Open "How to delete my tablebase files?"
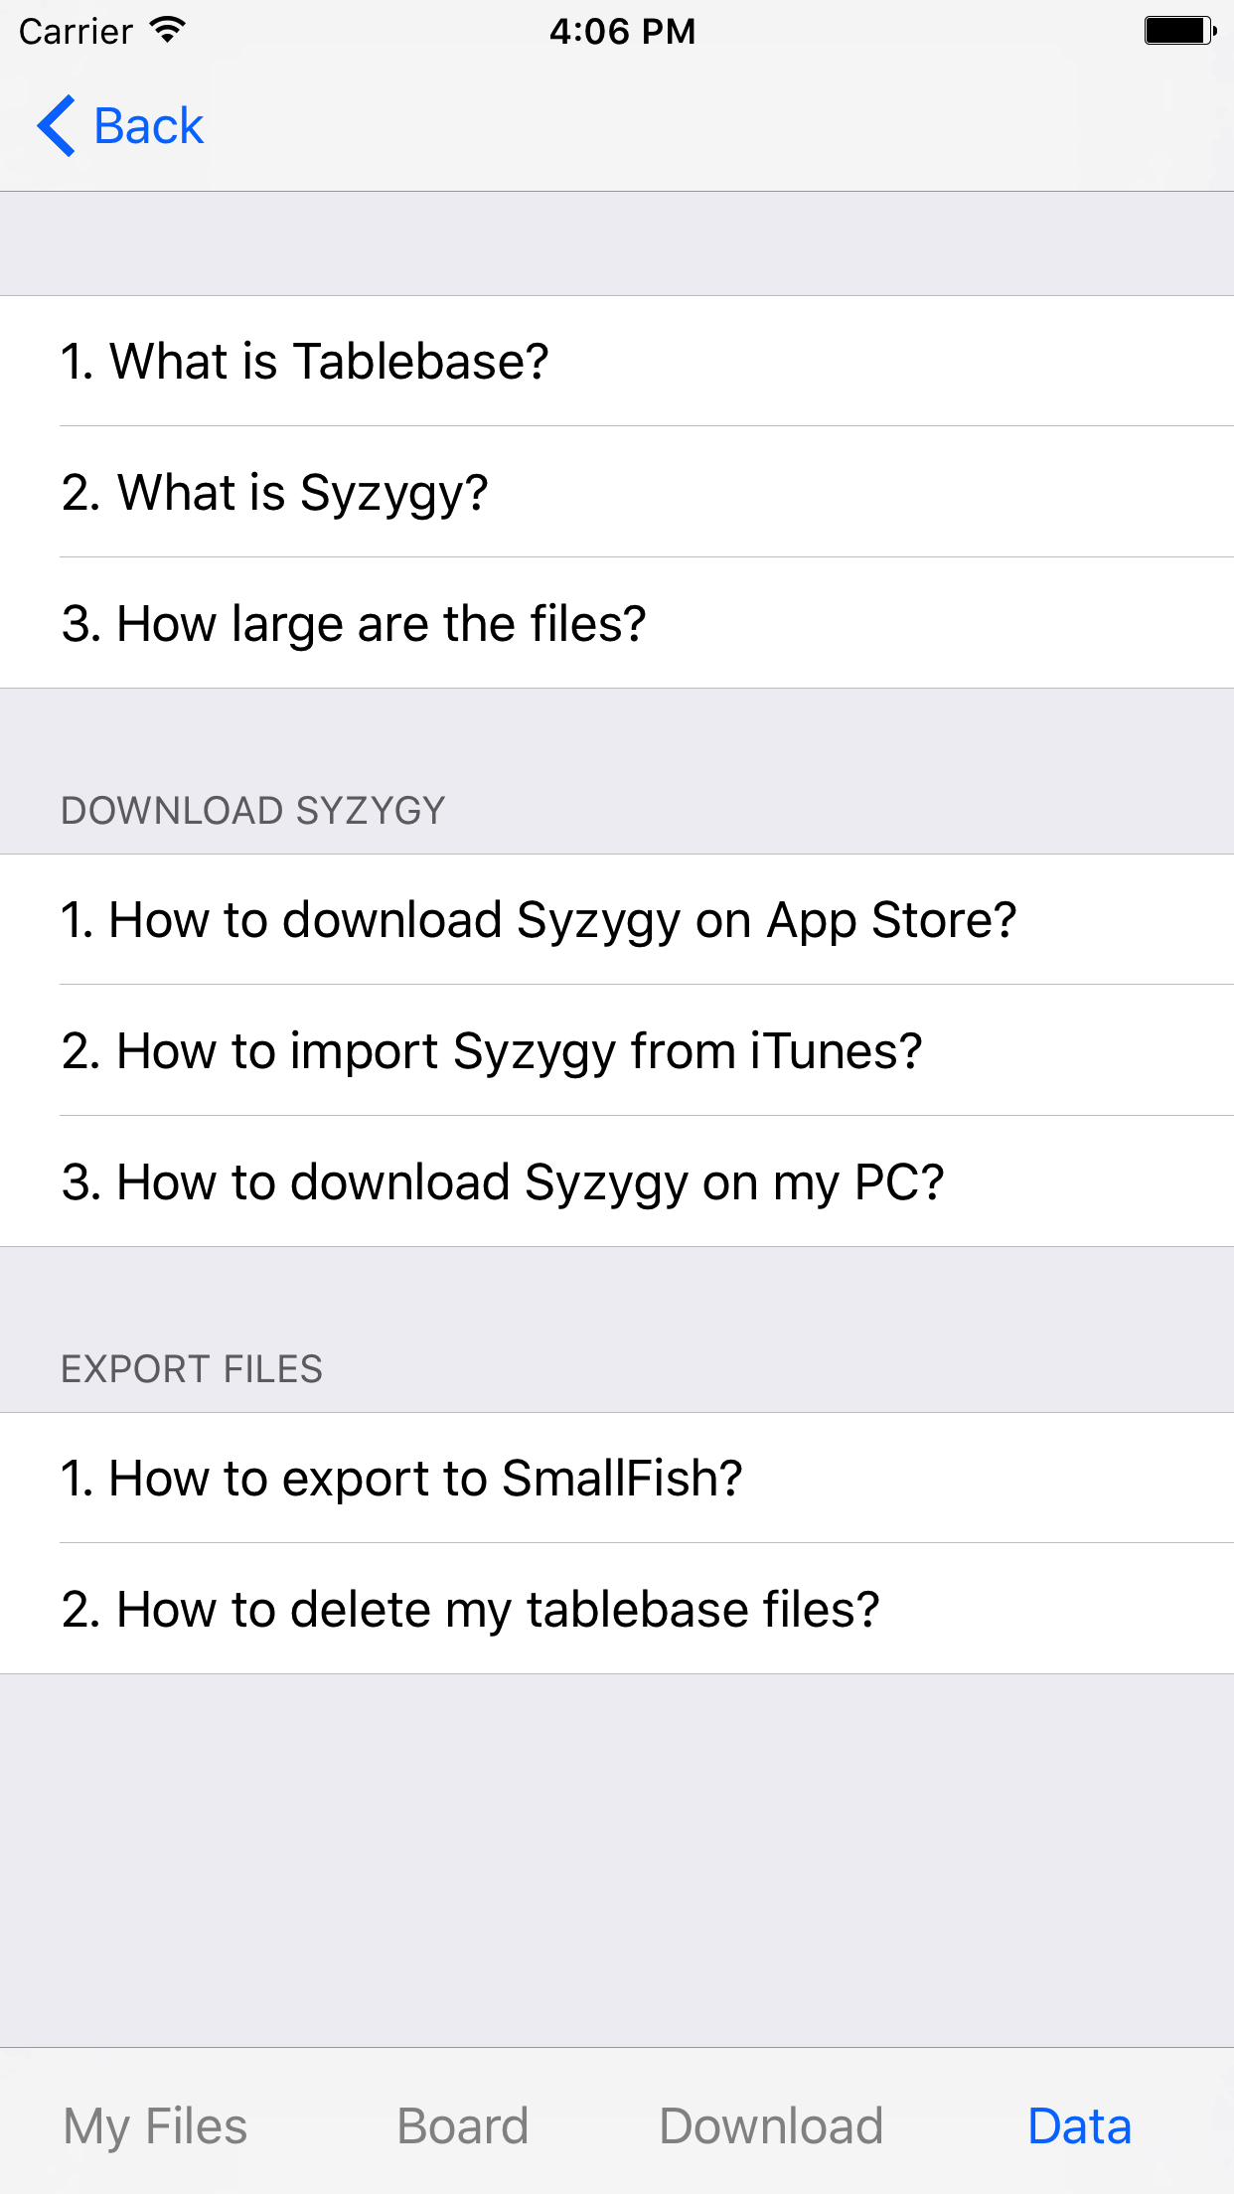1234x2194 pixels. (x=470, y=1608)
